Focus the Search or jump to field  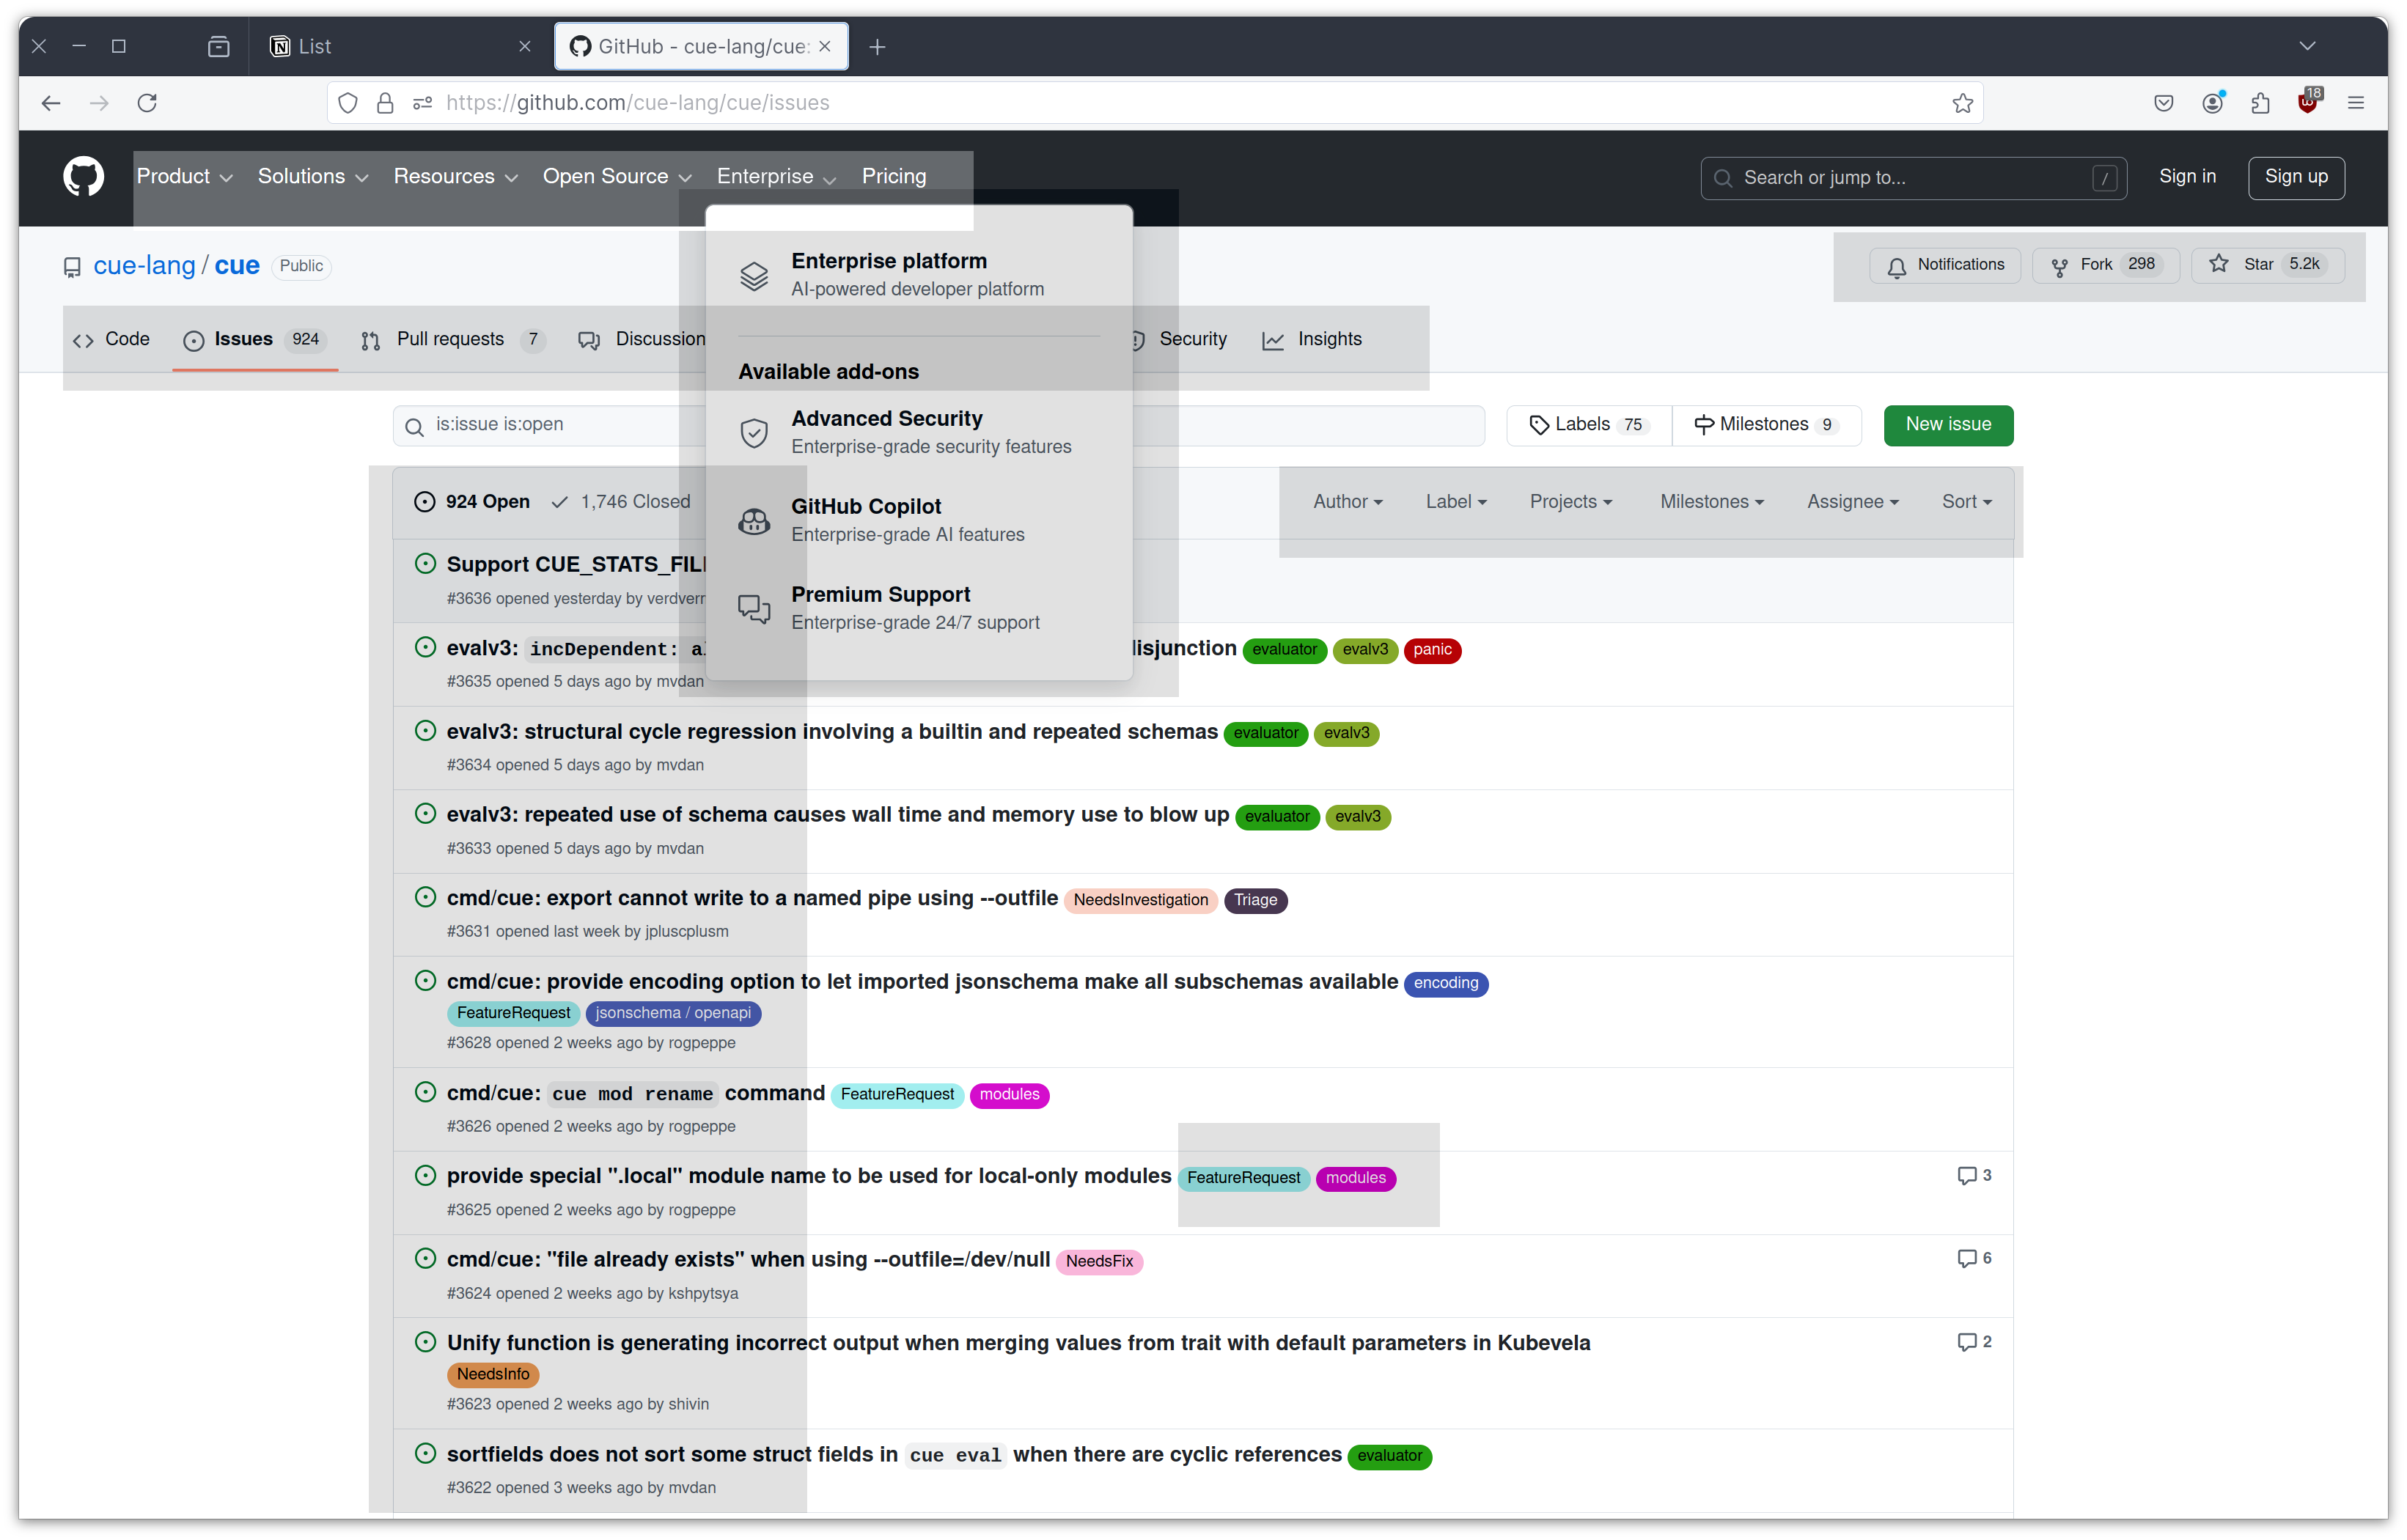point(1913,178)
